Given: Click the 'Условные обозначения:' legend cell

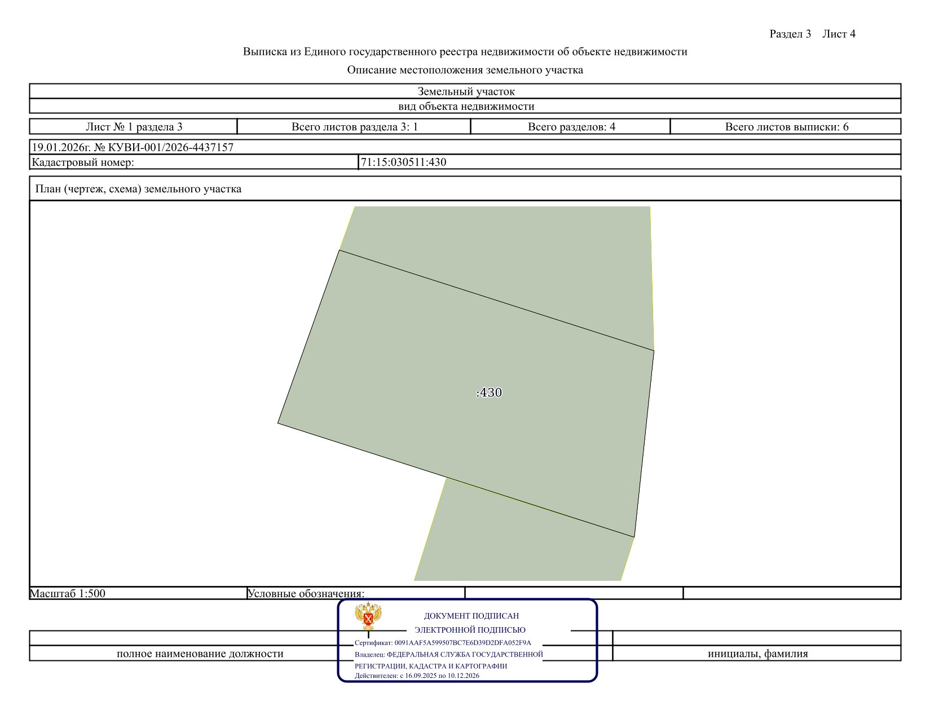Looking at the screenshot, I should [356, 593].
